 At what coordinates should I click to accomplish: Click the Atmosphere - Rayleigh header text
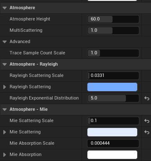pyautogui.click(x=33, y=64)
